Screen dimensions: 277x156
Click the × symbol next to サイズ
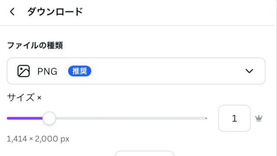[39, 97]
